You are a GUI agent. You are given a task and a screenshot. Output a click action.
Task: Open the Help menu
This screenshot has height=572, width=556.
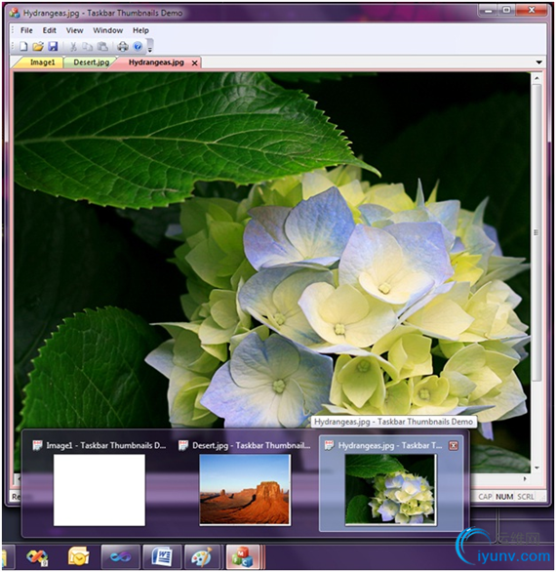point(140,30)
